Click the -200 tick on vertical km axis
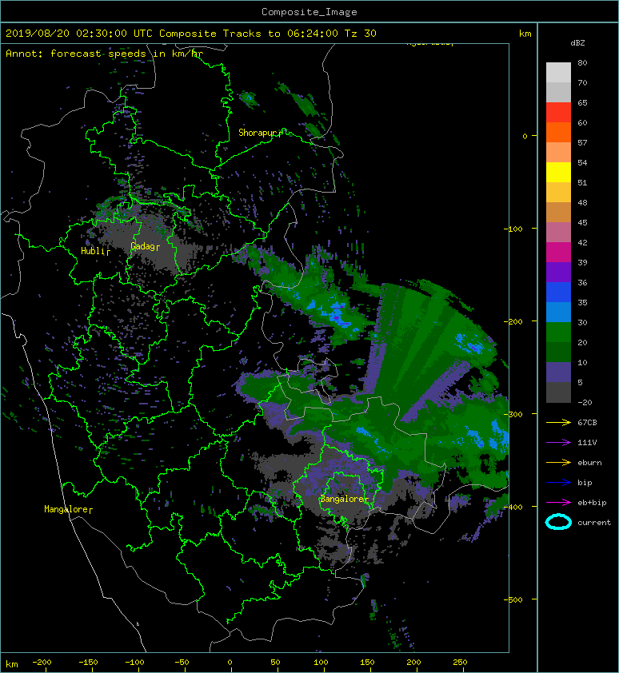619x673 pixels. click(513, 321)
